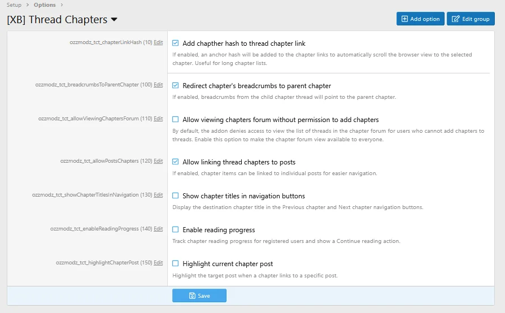Open the Thread Chapters title dropdown arrow
The width and height of the screenshot is (505, 313).
[114, 20]
